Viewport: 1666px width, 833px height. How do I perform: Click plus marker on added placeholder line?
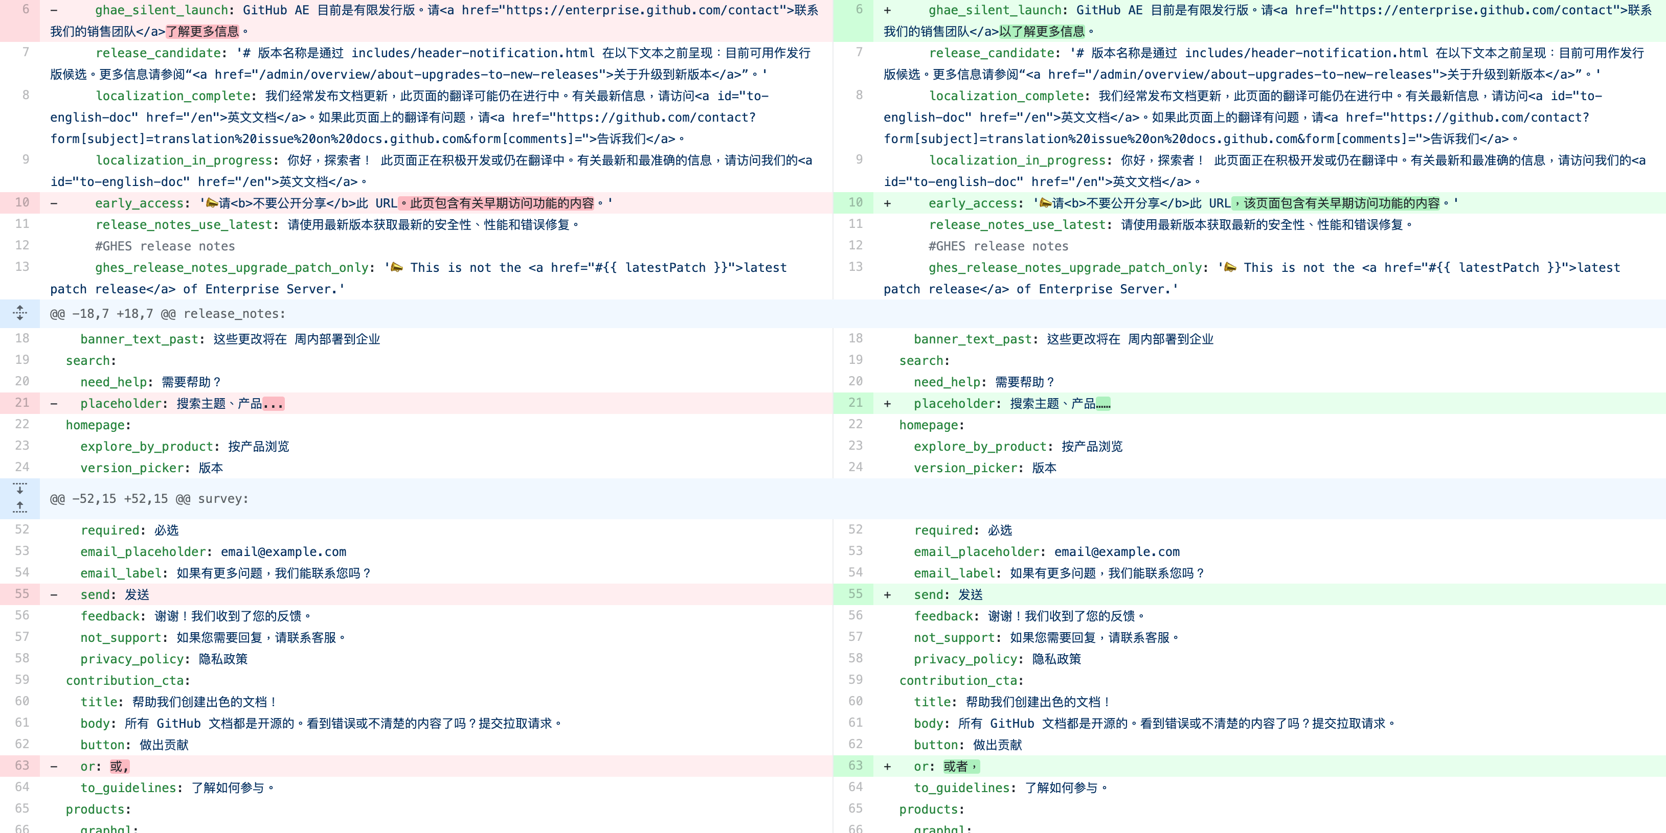(x=887, y=403)
